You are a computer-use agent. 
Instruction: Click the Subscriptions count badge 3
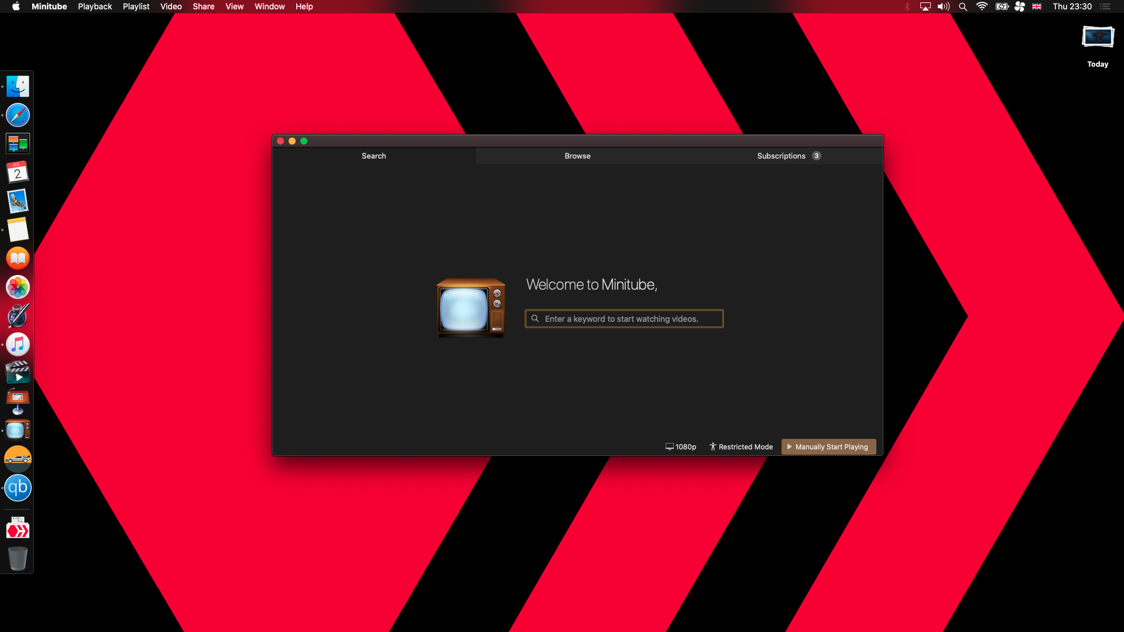[817, 156]
